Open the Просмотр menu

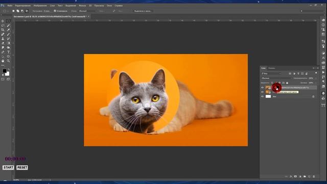99,6
